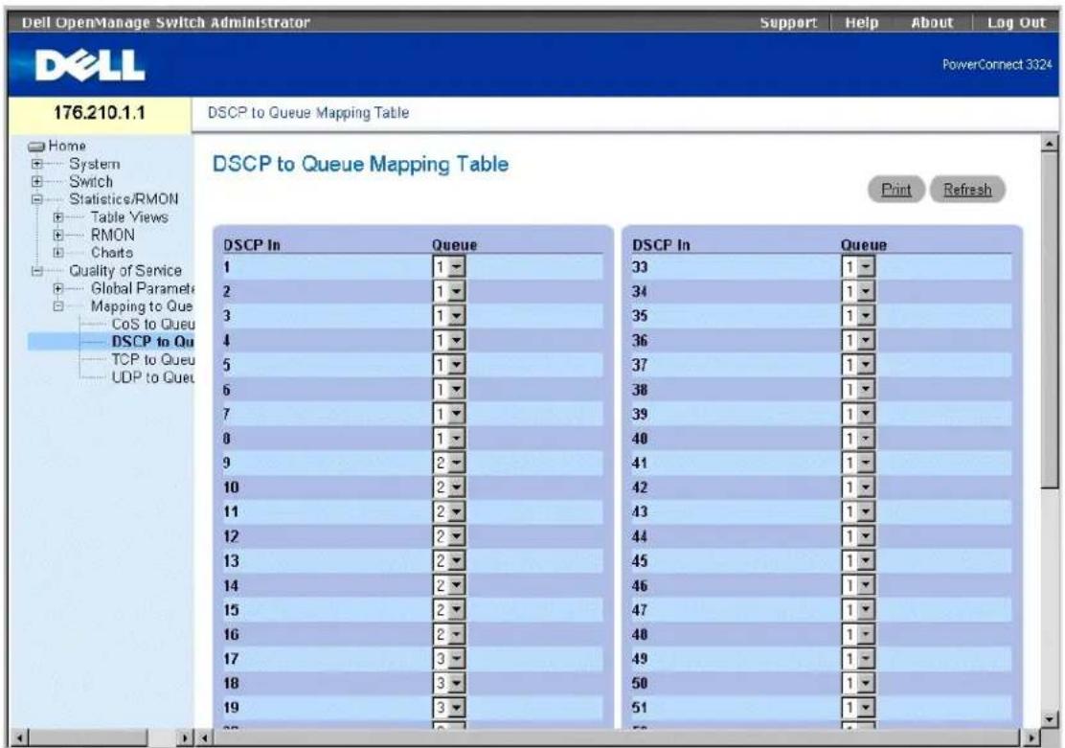
Task: Click the Home drive icon in tree
Action: point(36,147)
